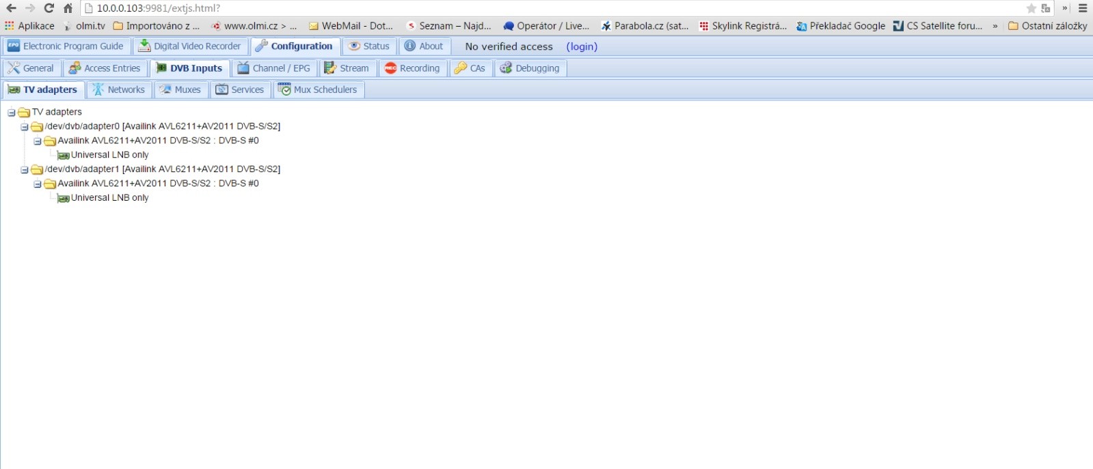Open the About tab
The image size is (1093, 469).
tap(424, 46)
